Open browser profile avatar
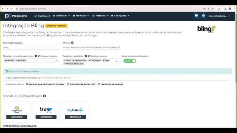The image size is (237, 133). pos(230,9)
